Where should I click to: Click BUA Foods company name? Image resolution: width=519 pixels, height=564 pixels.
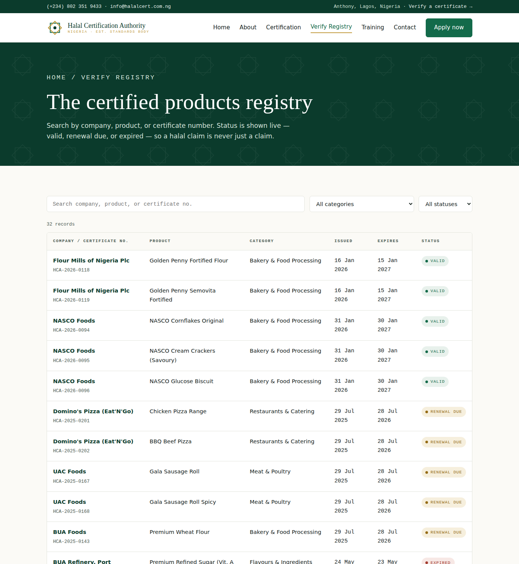pos(70,532)
